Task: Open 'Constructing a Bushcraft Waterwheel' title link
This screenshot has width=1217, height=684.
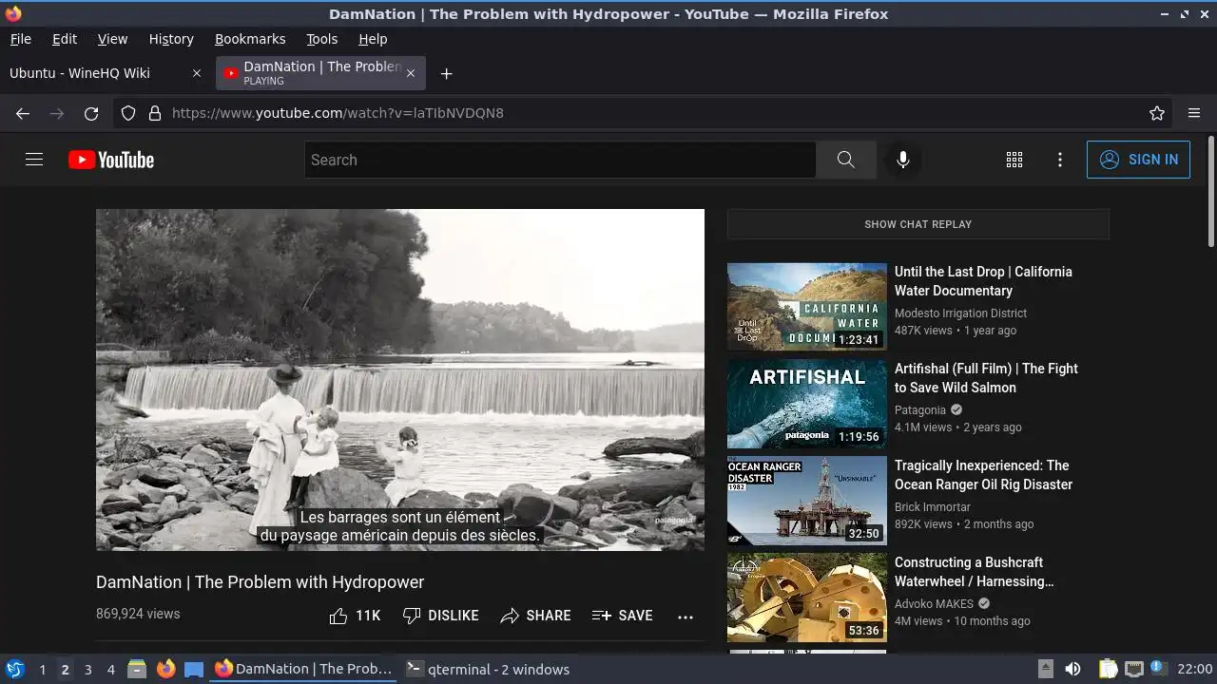Action: pyautogui.click(x=975, y=572)
